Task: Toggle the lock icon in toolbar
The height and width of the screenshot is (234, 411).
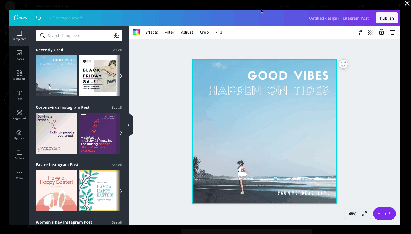Action: (x=381, y=32)
